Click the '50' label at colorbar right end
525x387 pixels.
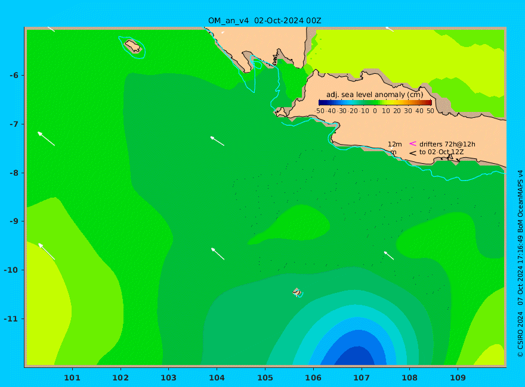click(430, 111)
